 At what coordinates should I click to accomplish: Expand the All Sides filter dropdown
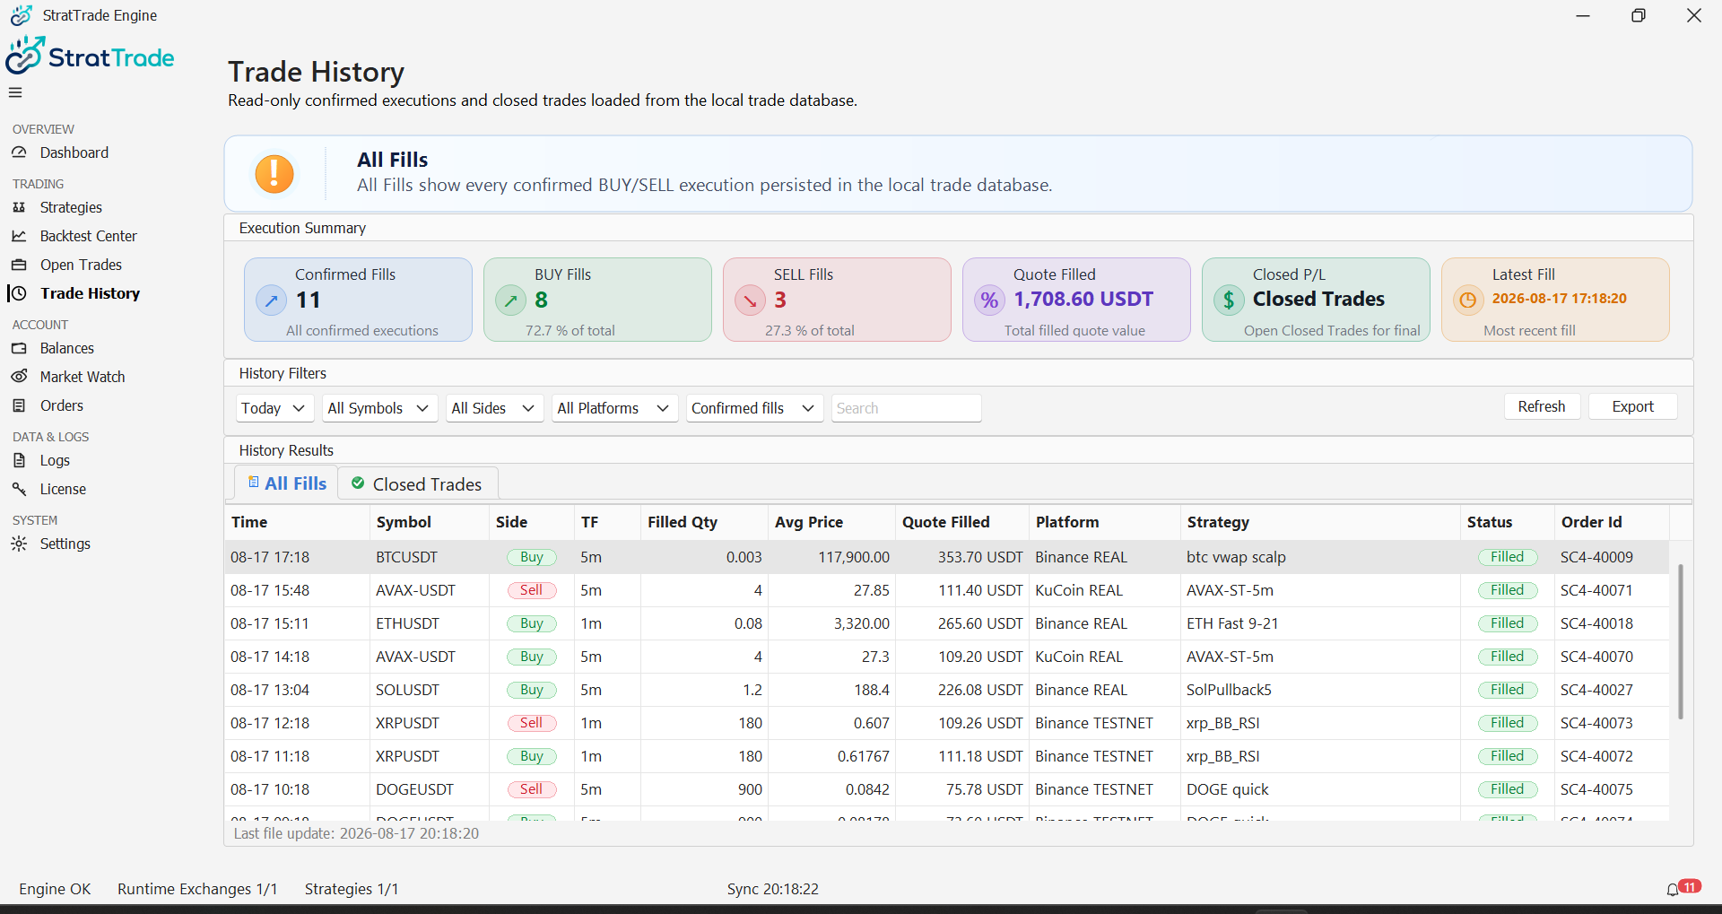[x=495, y=408]
